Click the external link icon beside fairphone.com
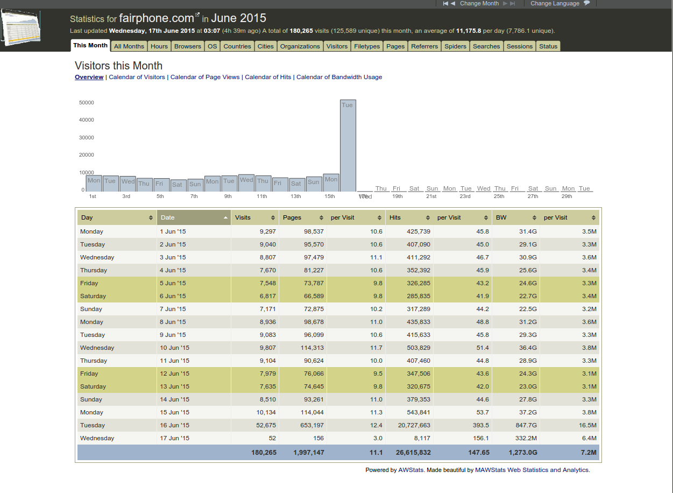Screen dimensions: 673x493 (197, 15)
